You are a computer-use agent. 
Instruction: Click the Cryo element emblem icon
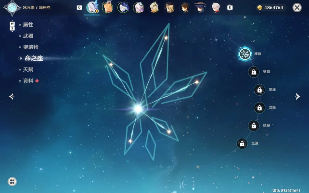pos(12,8)
